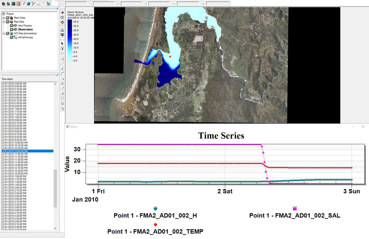This screenshot has width=369, height=239.
Task: Select the Pan tool
Action: tap(62, 13)
